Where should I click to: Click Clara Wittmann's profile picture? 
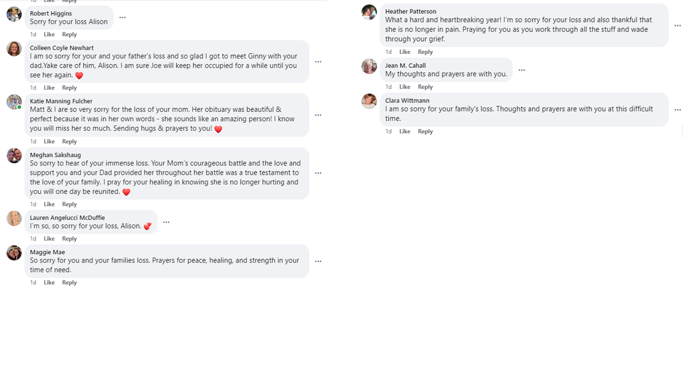click(x=369, y=101)
